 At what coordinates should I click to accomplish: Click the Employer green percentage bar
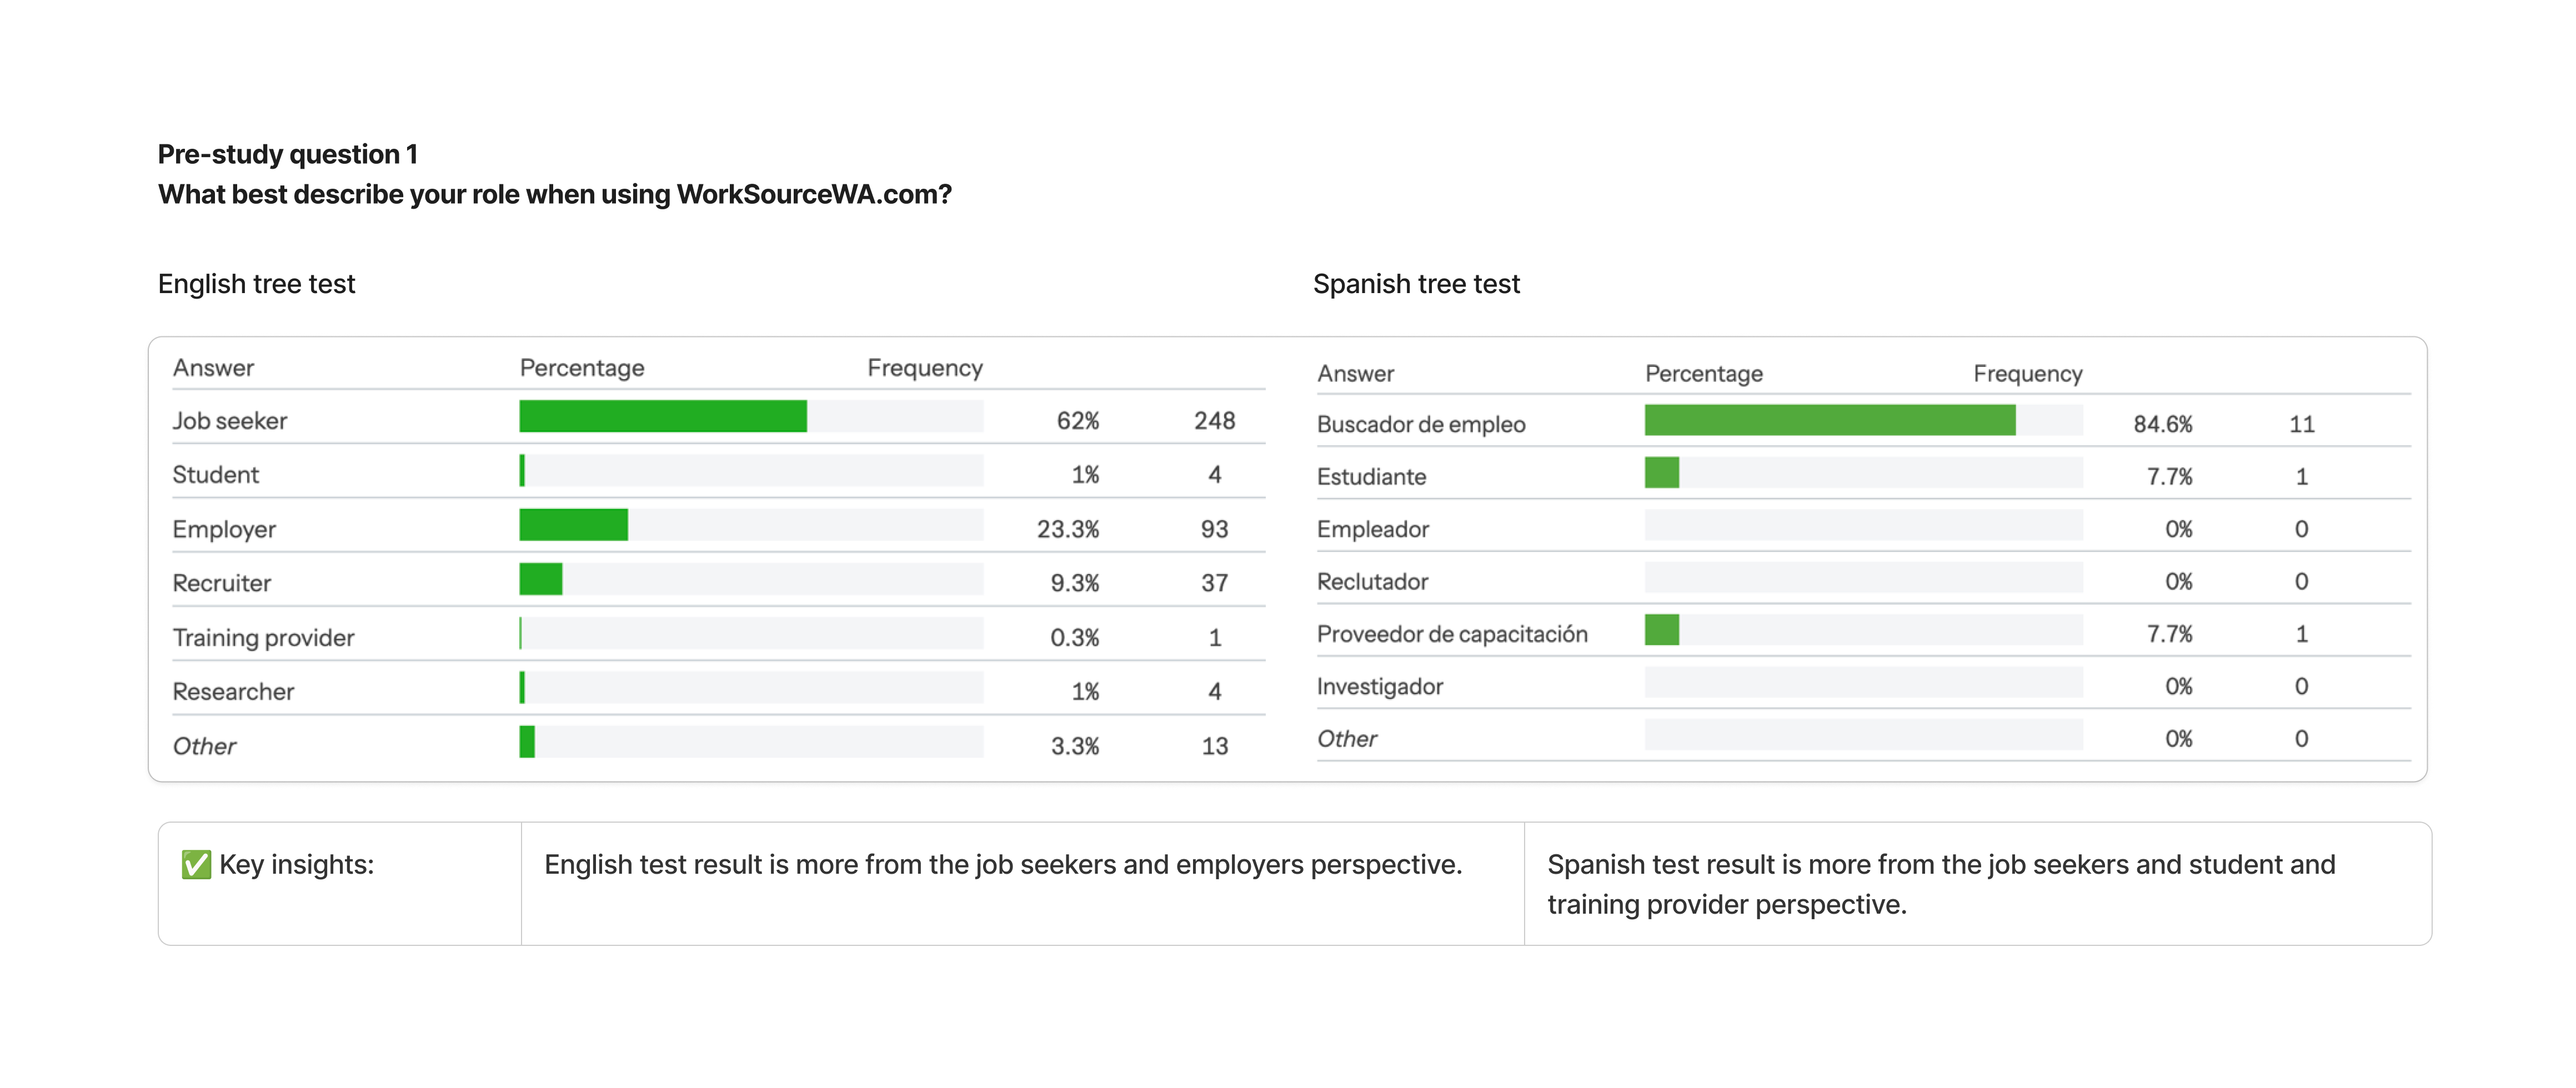click(x=573, y=525)
